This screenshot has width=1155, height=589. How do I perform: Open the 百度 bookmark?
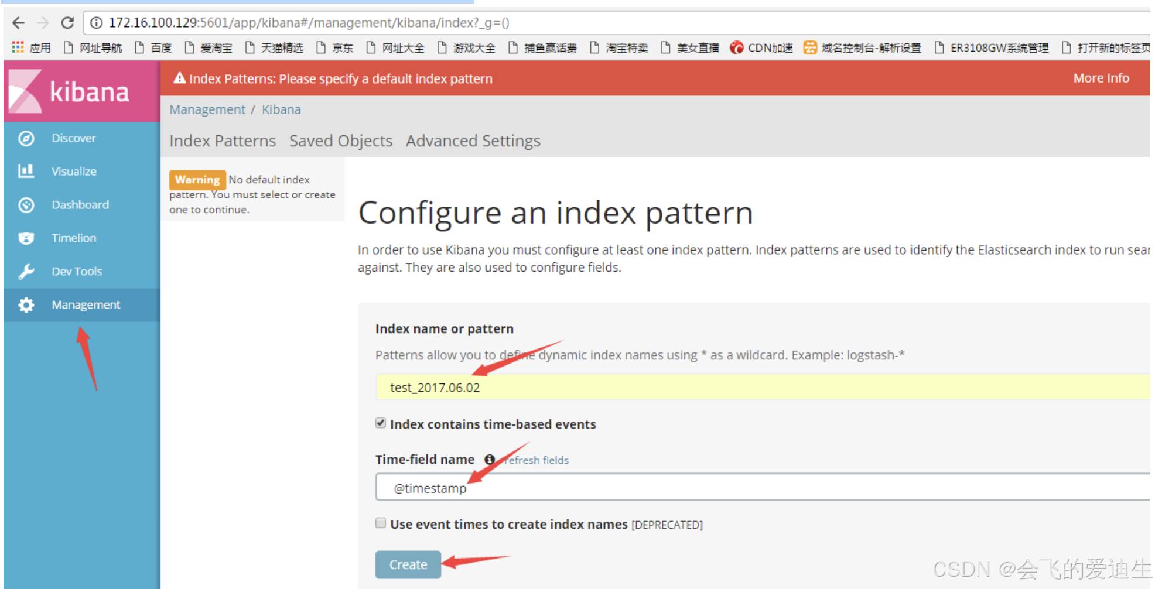(153, 47)
